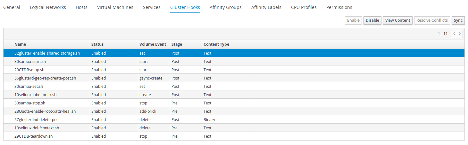This screenshot has height=145, width=468.
Task: Go to previous page of hooks
Action: pyautogui.click(x=454, y=34)
